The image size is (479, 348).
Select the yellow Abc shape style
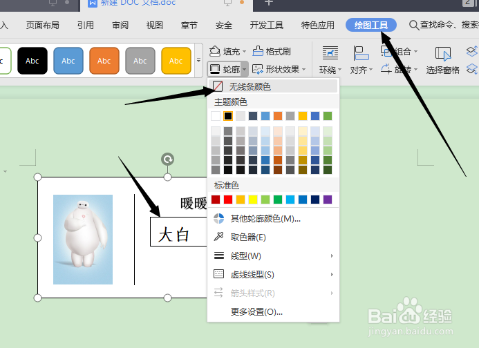(176, 61)
